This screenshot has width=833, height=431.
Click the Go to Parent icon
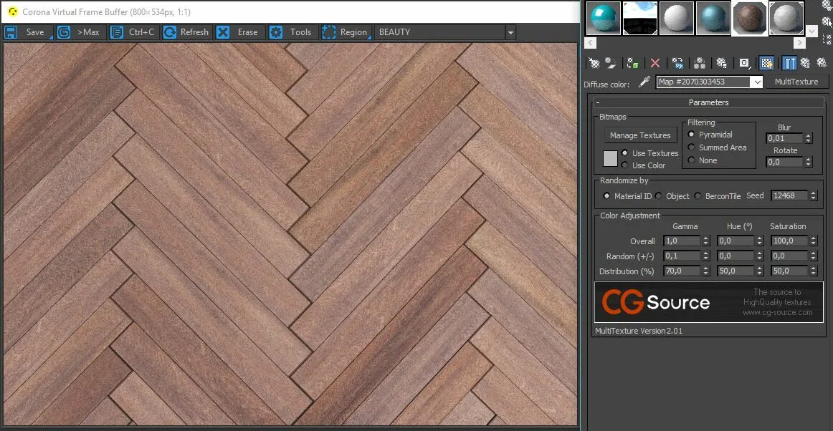point(805,63)
